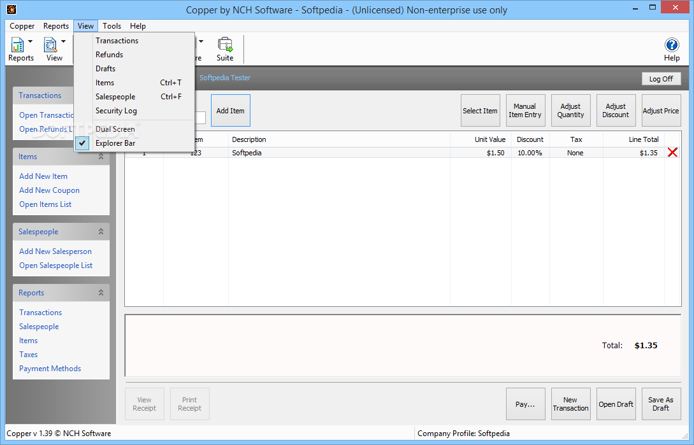Open the Copper menu
The image size is (694, 445).
point(22,26)
